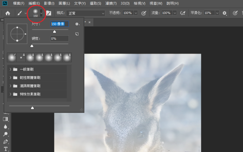Click the brush thumbnail size slider handle
The width and height of the screenshot is (243, 152).
pos(33,108)
